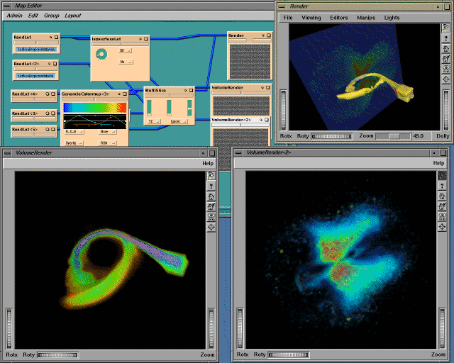Viewport: 454px width, 363px height.
Task: Open the YZ dropdown in MultiSlice module
Action: [154, 121]
